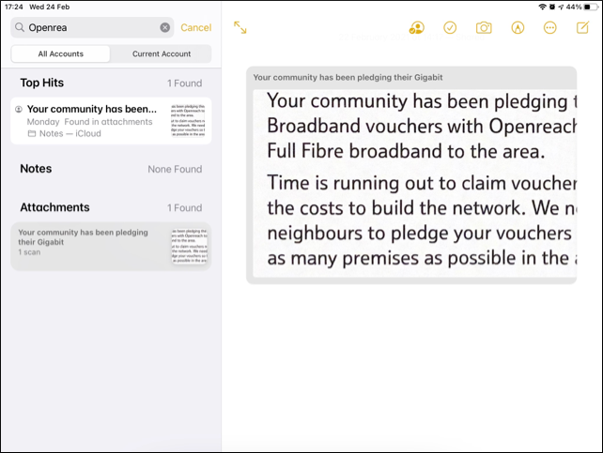
Task: Click the magnifying glass search icon
Action: pyautogui.click(x=20, y=27)
